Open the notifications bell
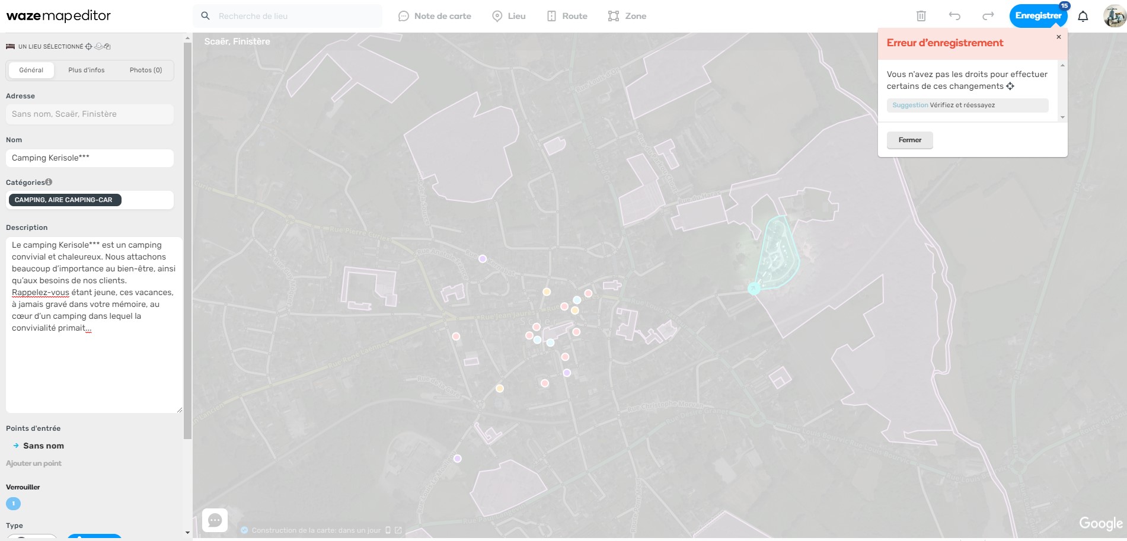1127x541 pixels. coord(1083,16)
